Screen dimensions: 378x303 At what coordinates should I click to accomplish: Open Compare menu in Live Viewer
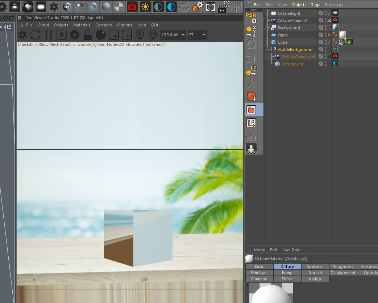pos(103,25)
